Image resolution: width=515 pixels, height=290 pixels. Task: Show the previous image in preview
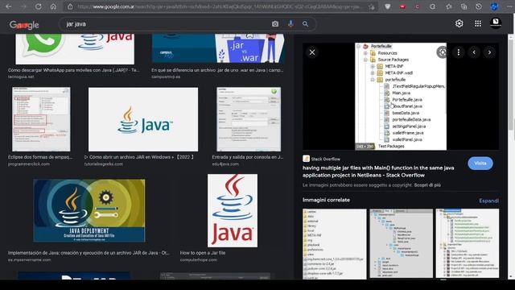(474, 52)
